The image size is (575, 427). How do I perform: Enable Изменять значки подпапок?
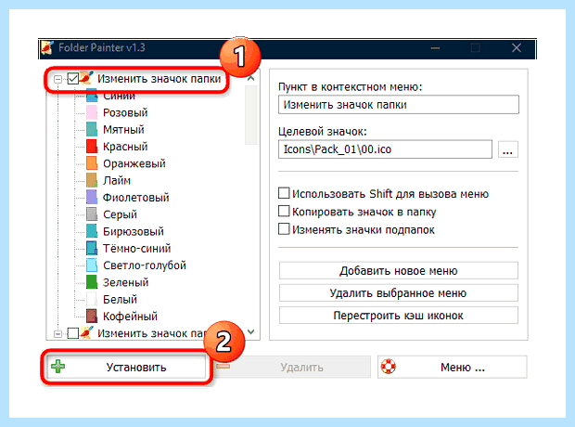pos(284,229)
